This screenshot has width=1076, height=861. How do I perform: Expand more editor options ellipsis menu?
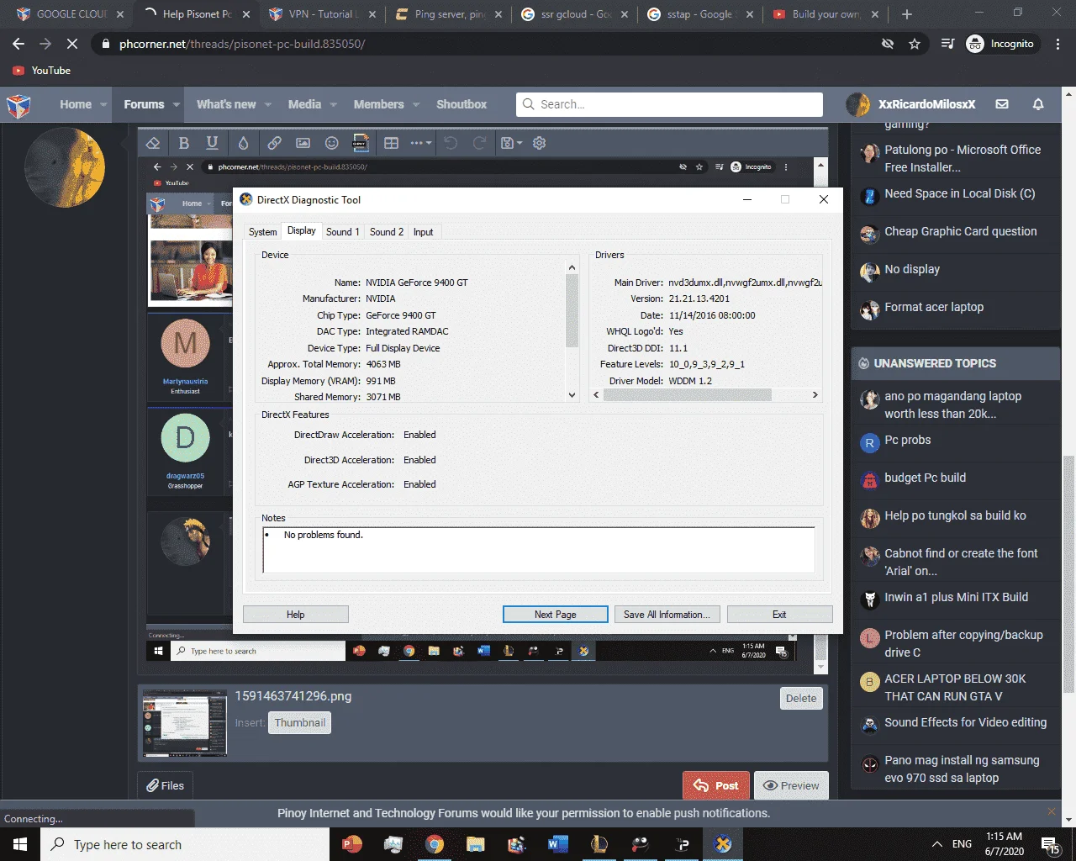[420, 143]
